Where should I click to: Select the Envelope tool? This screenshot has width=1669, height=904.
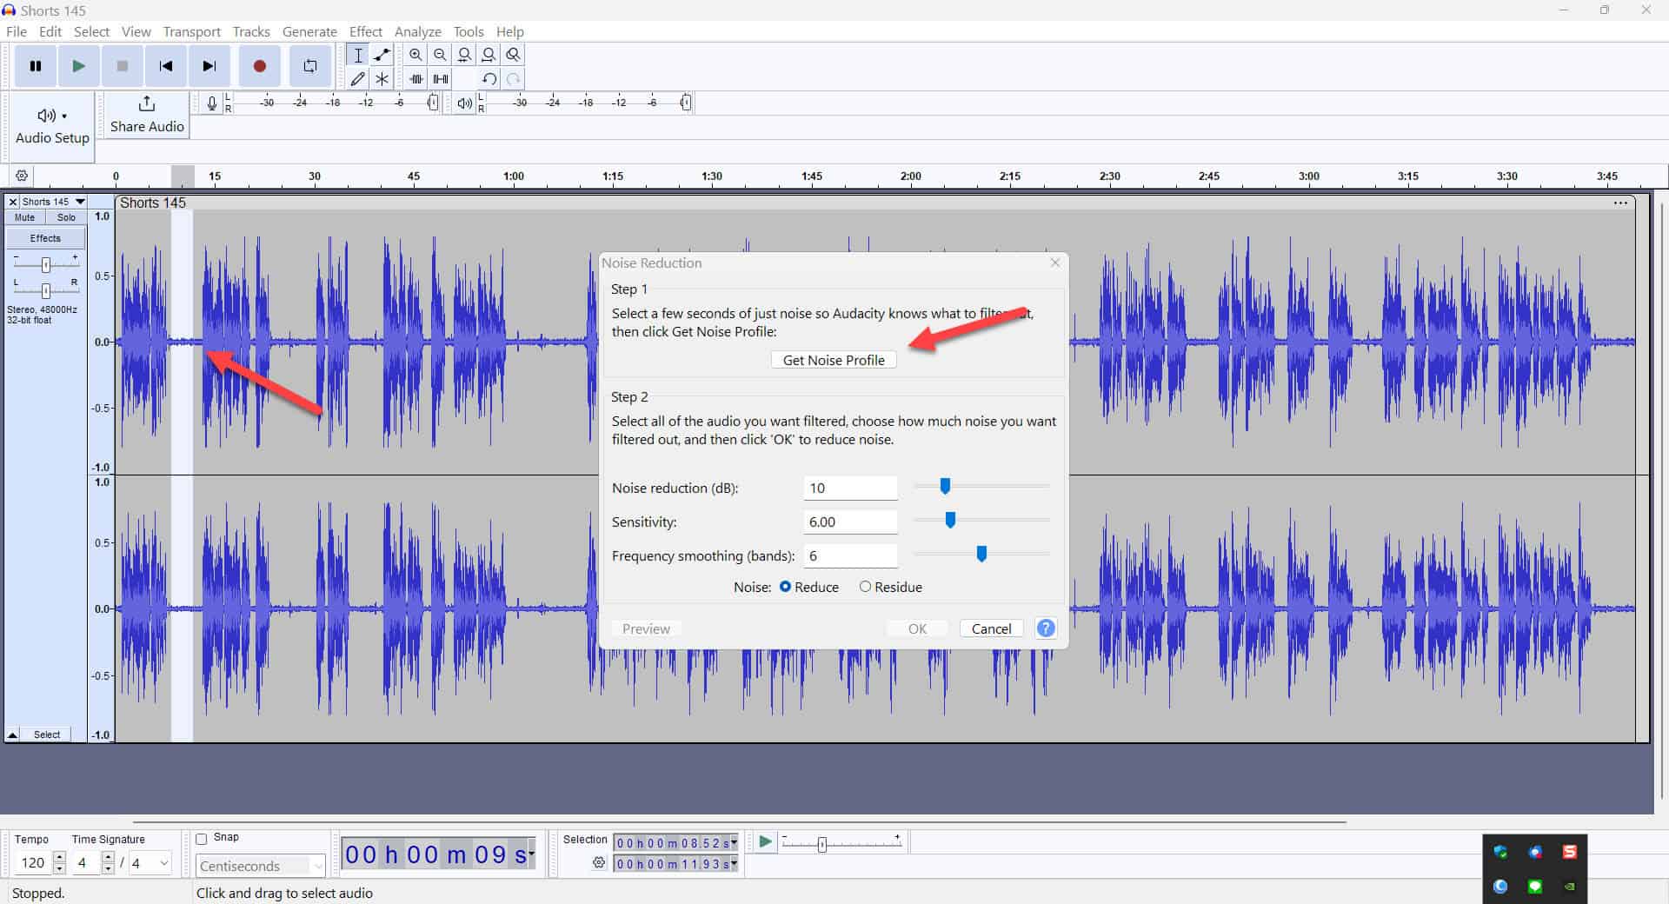pyautogui.click(x=382, y=54)
